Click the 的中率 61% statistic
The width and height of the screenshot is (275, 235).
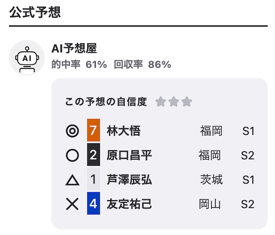tap(79, 64)
